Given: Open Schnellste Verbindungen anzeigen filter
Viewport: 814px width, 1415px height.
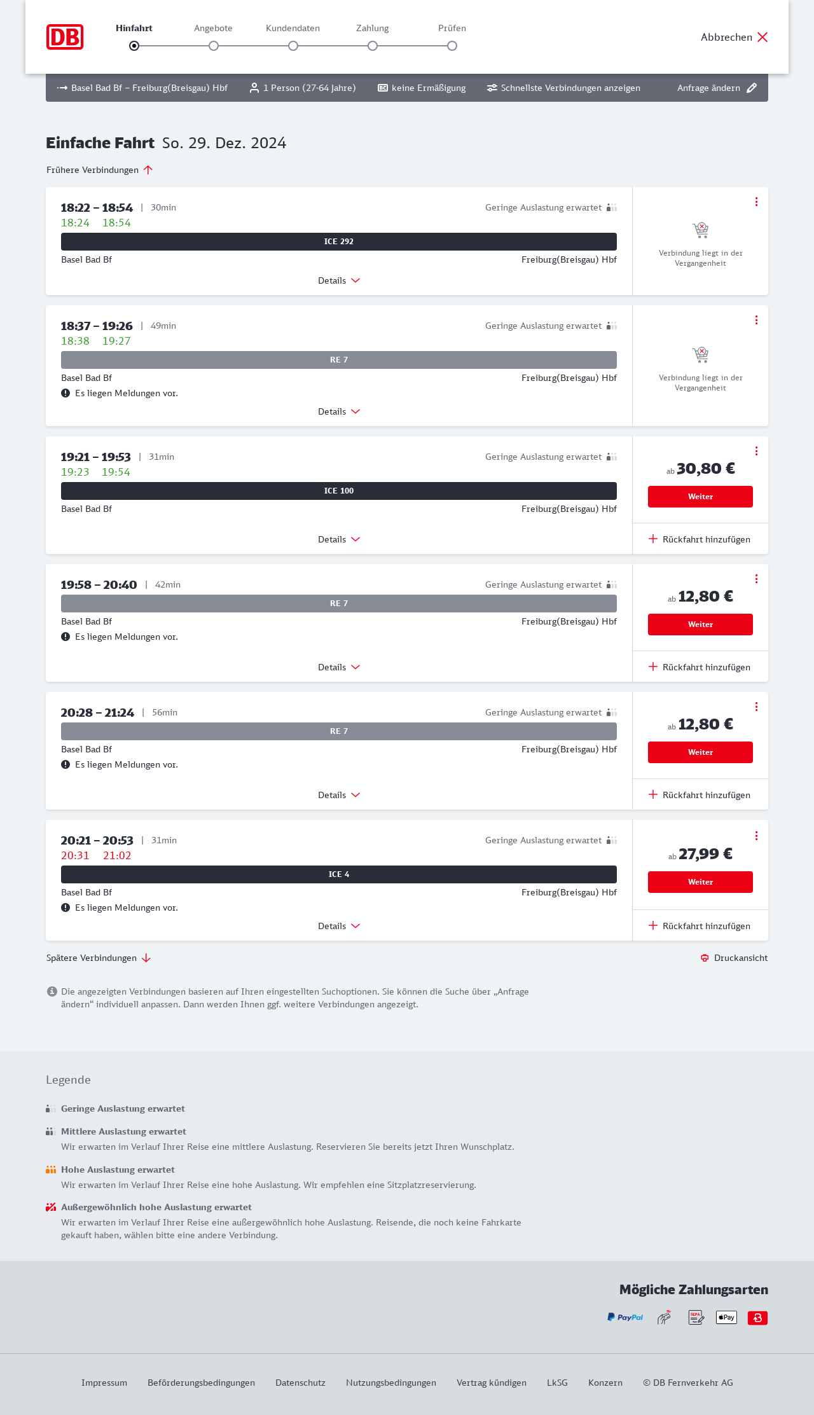Looking at the screenshot, I should [x=563, y=88].
